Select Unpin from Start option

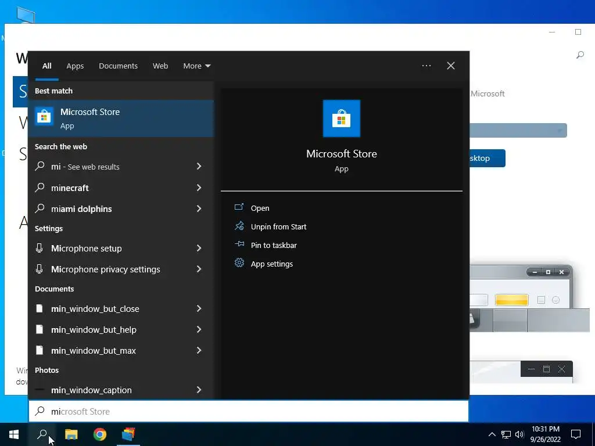pos(278,226)
